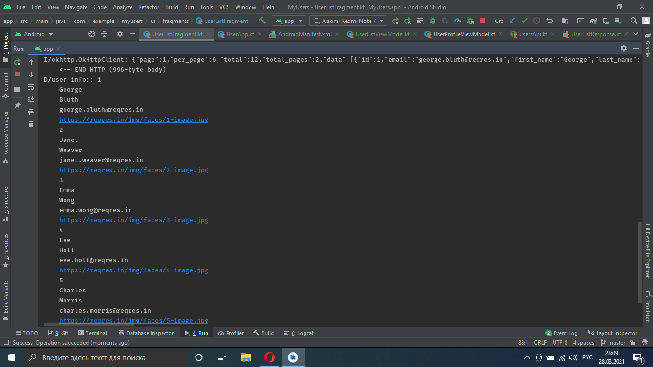Rerun app in the Run panel

17,62
